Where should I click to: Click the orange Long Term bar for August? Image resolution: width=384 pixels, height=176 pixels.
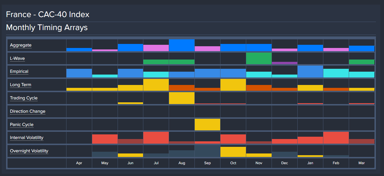[182, 88]
